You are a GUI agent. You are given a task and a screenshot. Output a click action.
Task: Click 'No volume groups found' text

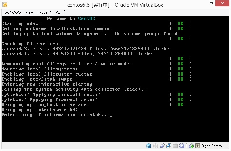pyautogui.click(x=146, y=33)
